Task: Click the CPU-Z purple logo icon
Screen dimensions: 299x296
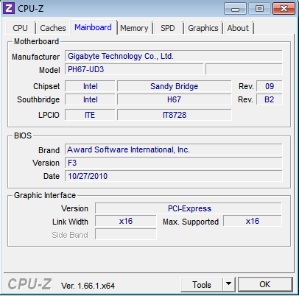Action: pos(9,8)
